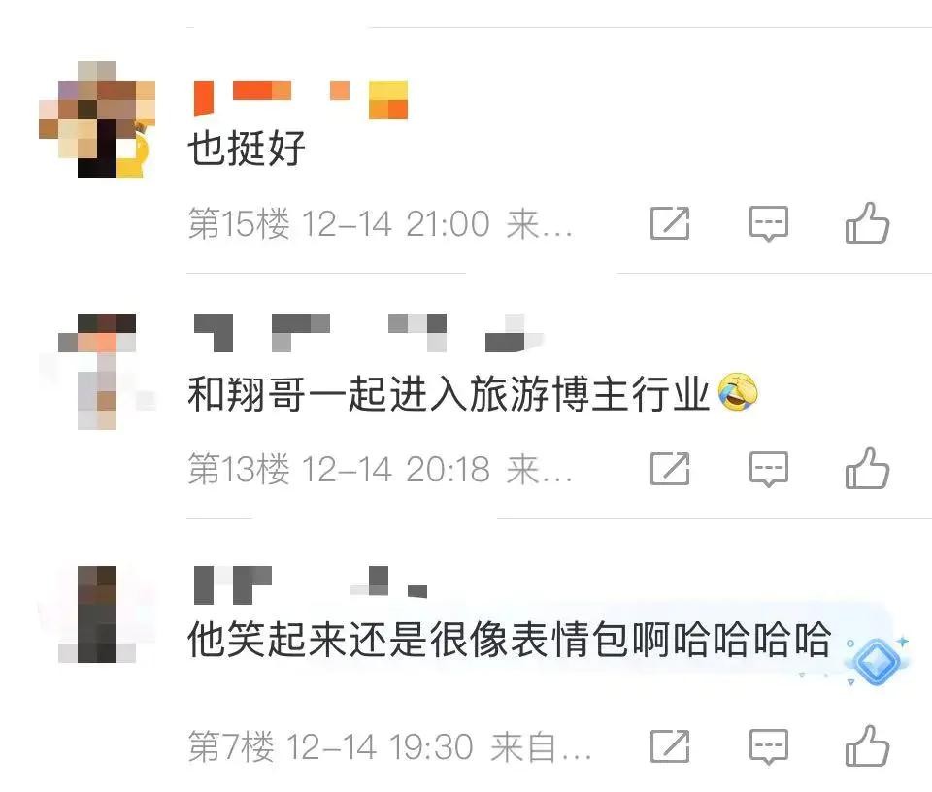Expand truncated '来自…' text after 19:30
This screenshot has height=792, width=932.
pyautogui.click(x=541, y=746)
